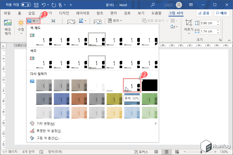Click the 영어(미국) language indicator
This screenshot has height=155, width=233.
click(55, 152)
